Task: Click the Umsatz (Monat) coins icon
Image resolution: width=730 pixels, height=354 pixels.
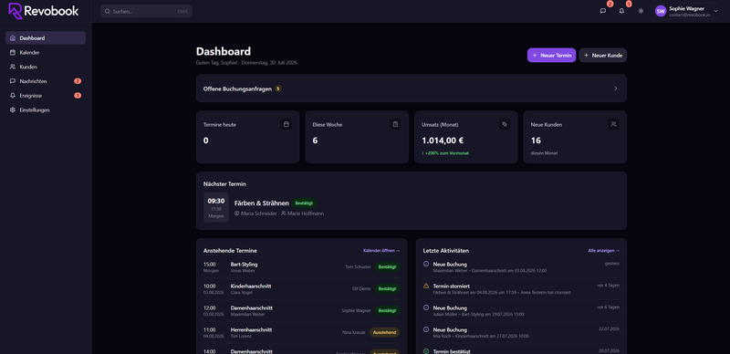Action: [505, 124]
